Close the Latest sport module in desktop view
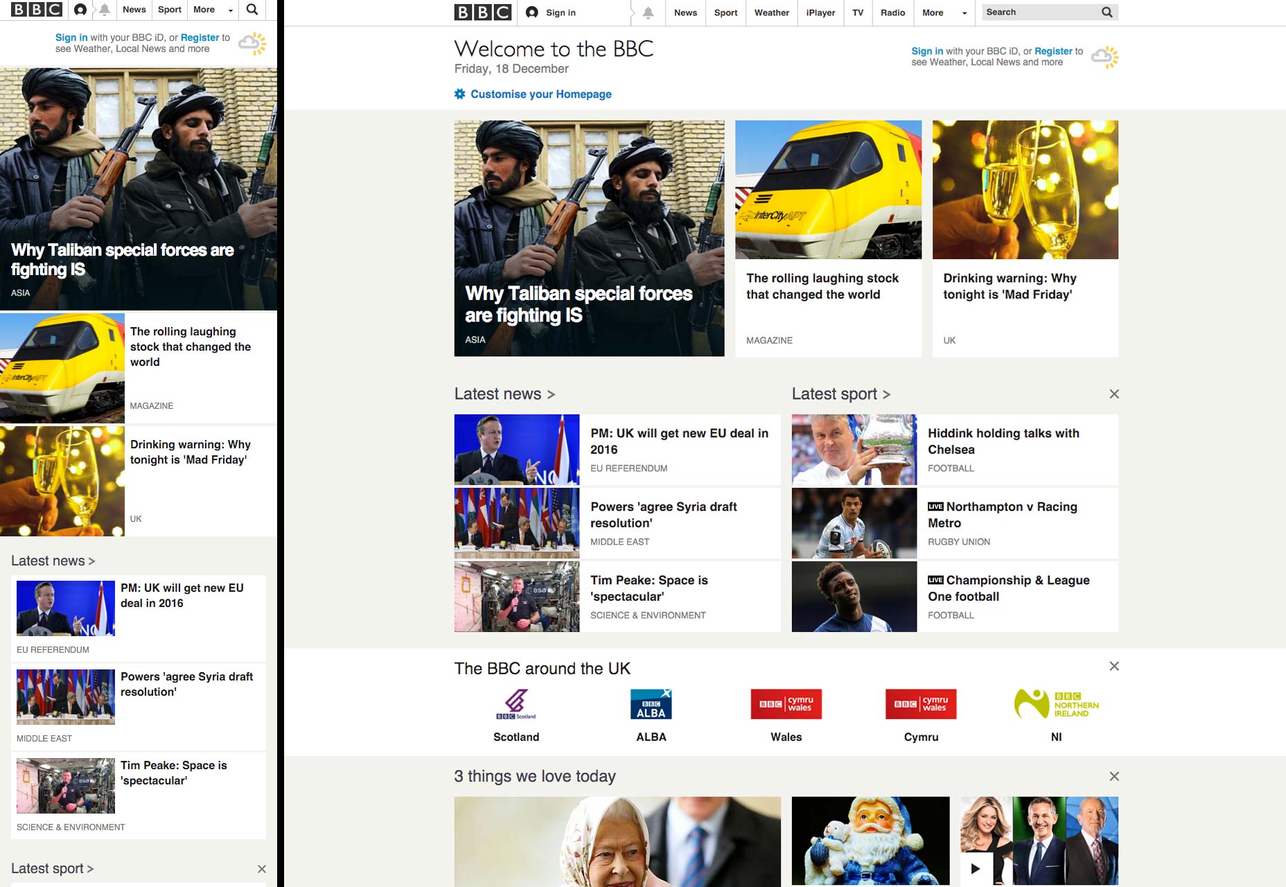Screen dimensions: 1286x887 coord(1114,394)
